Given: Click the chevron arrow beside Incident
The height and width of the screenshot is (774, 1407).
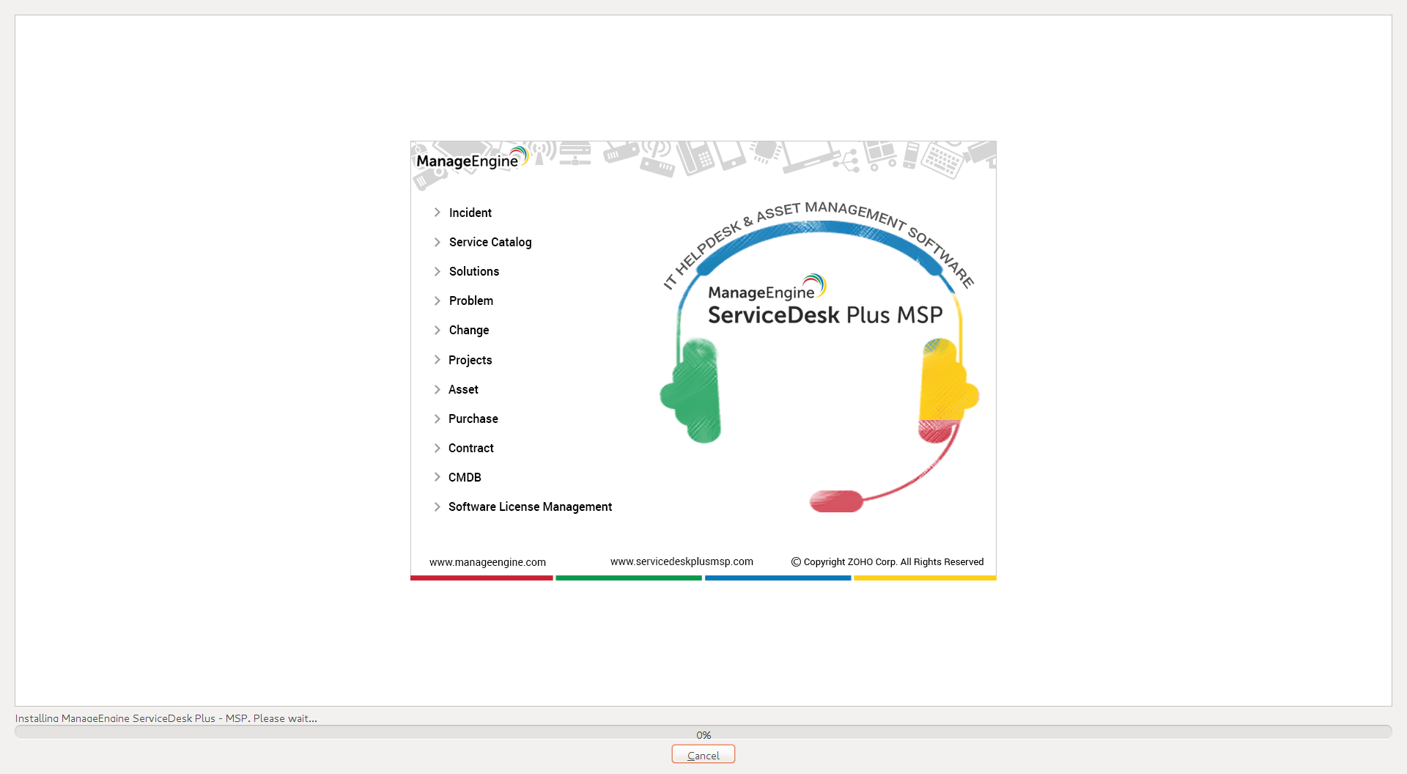Looking at the screenshot, I should pos(437,213).
